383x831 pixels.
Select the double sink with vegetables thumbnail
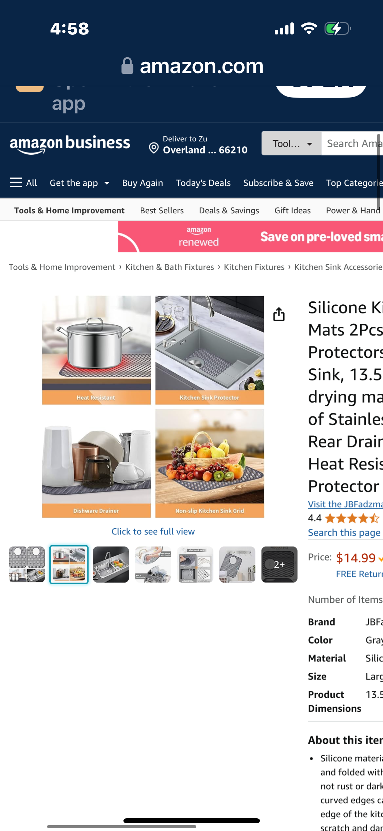[x=111, y=564]
